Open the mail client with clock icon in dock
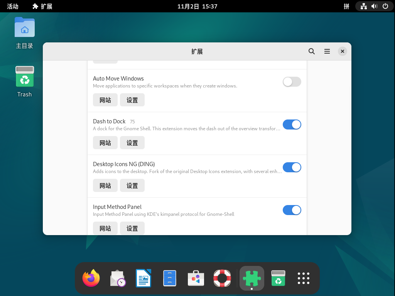The image size is (395, 296). point(118,278)
